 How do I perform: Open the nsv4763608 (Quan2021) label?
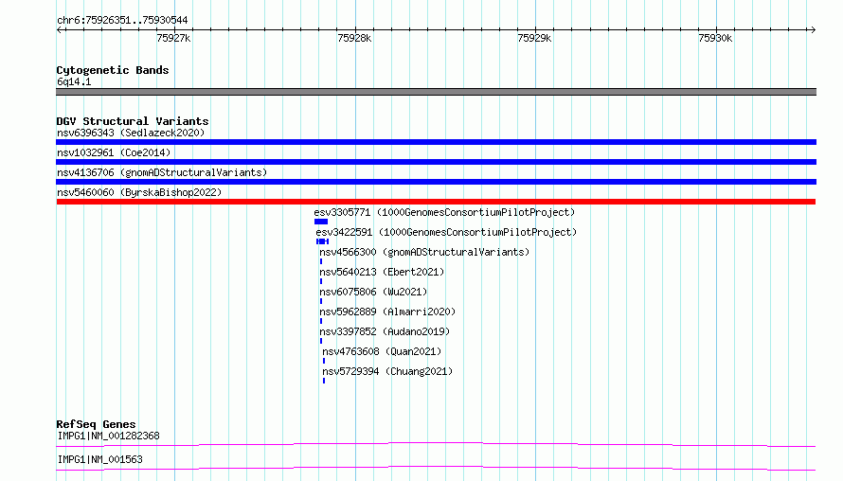(x=382, y=351)
